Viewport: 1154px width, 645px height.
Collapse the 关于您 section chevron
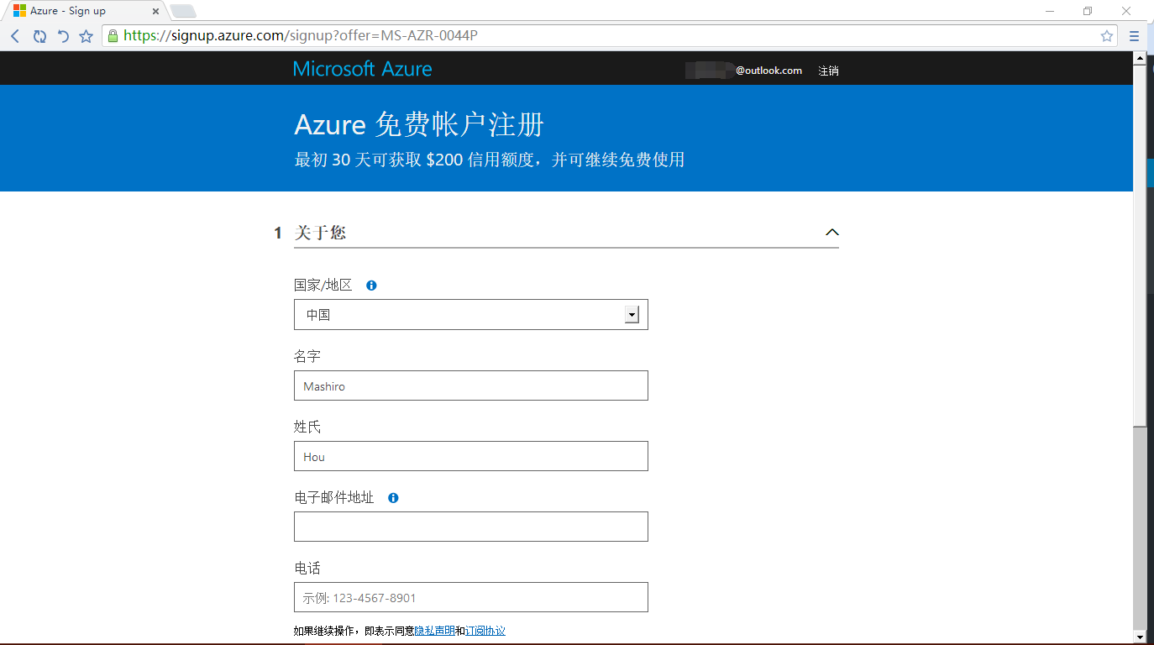(831, 233)
